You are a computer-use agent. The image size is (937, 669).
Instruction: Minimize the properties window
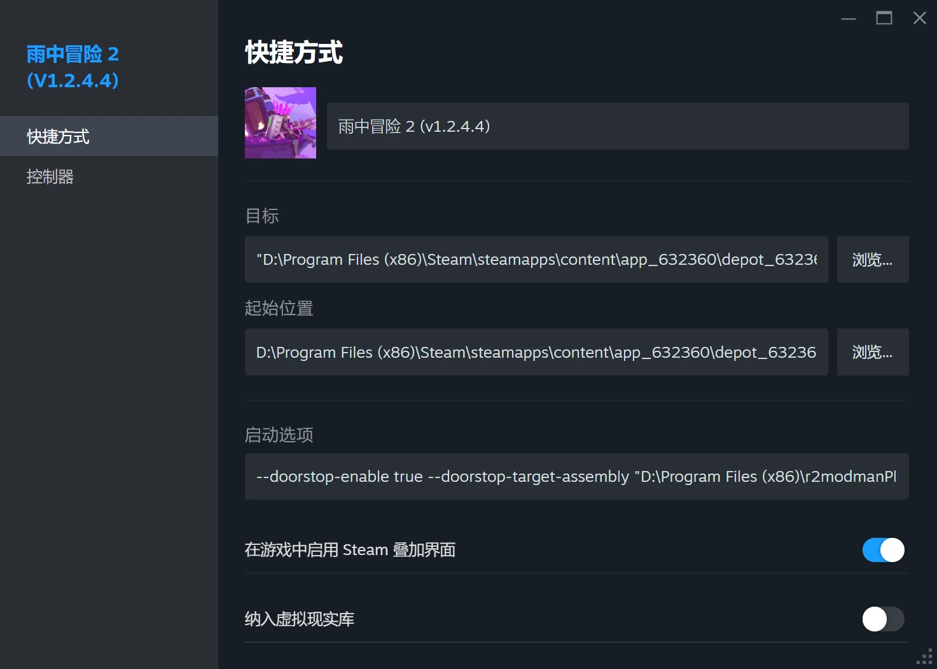tap(849, 18)
